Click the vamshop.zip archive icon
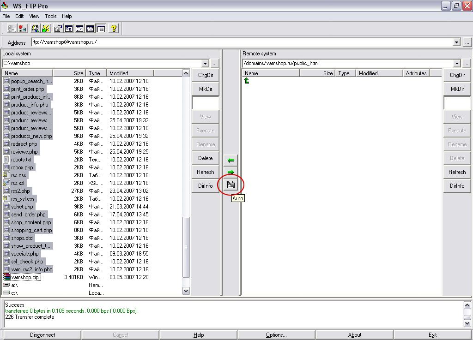The width and height of the screenshot is (473, 340). [6, 277]
